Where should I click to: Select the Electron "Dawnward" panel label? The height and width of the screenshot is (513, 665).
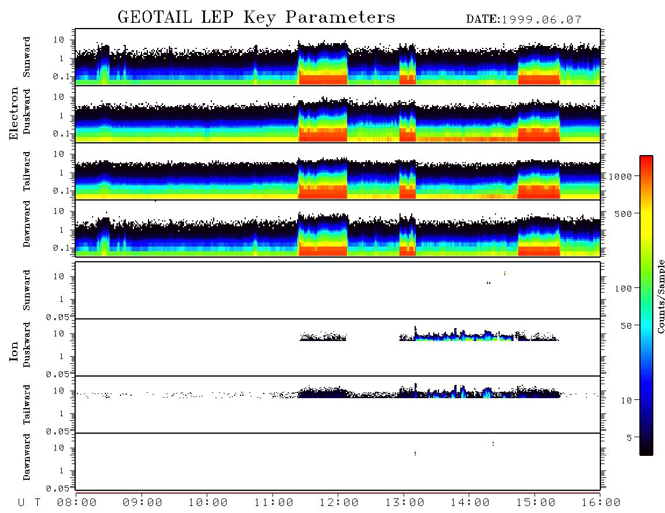click(x=27, y=224)
